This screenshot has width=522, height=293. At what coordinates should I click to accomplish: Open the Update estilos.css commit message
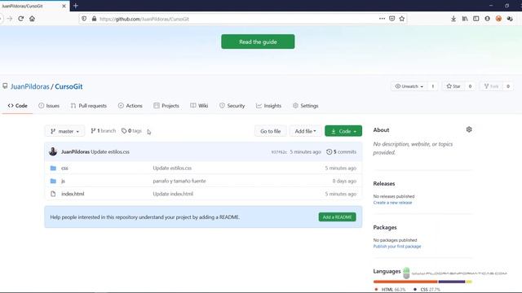pyautogui.click(x=172, y=168)
